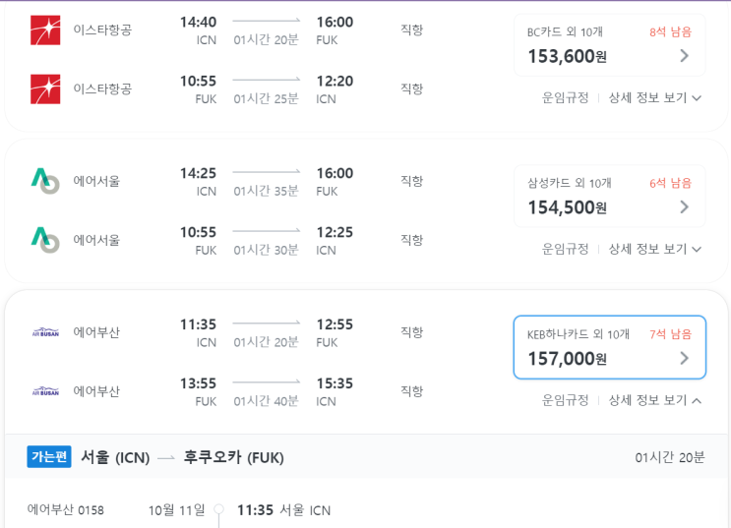Open 운임규정 for Eastar Jet fare

click(565, 98)
